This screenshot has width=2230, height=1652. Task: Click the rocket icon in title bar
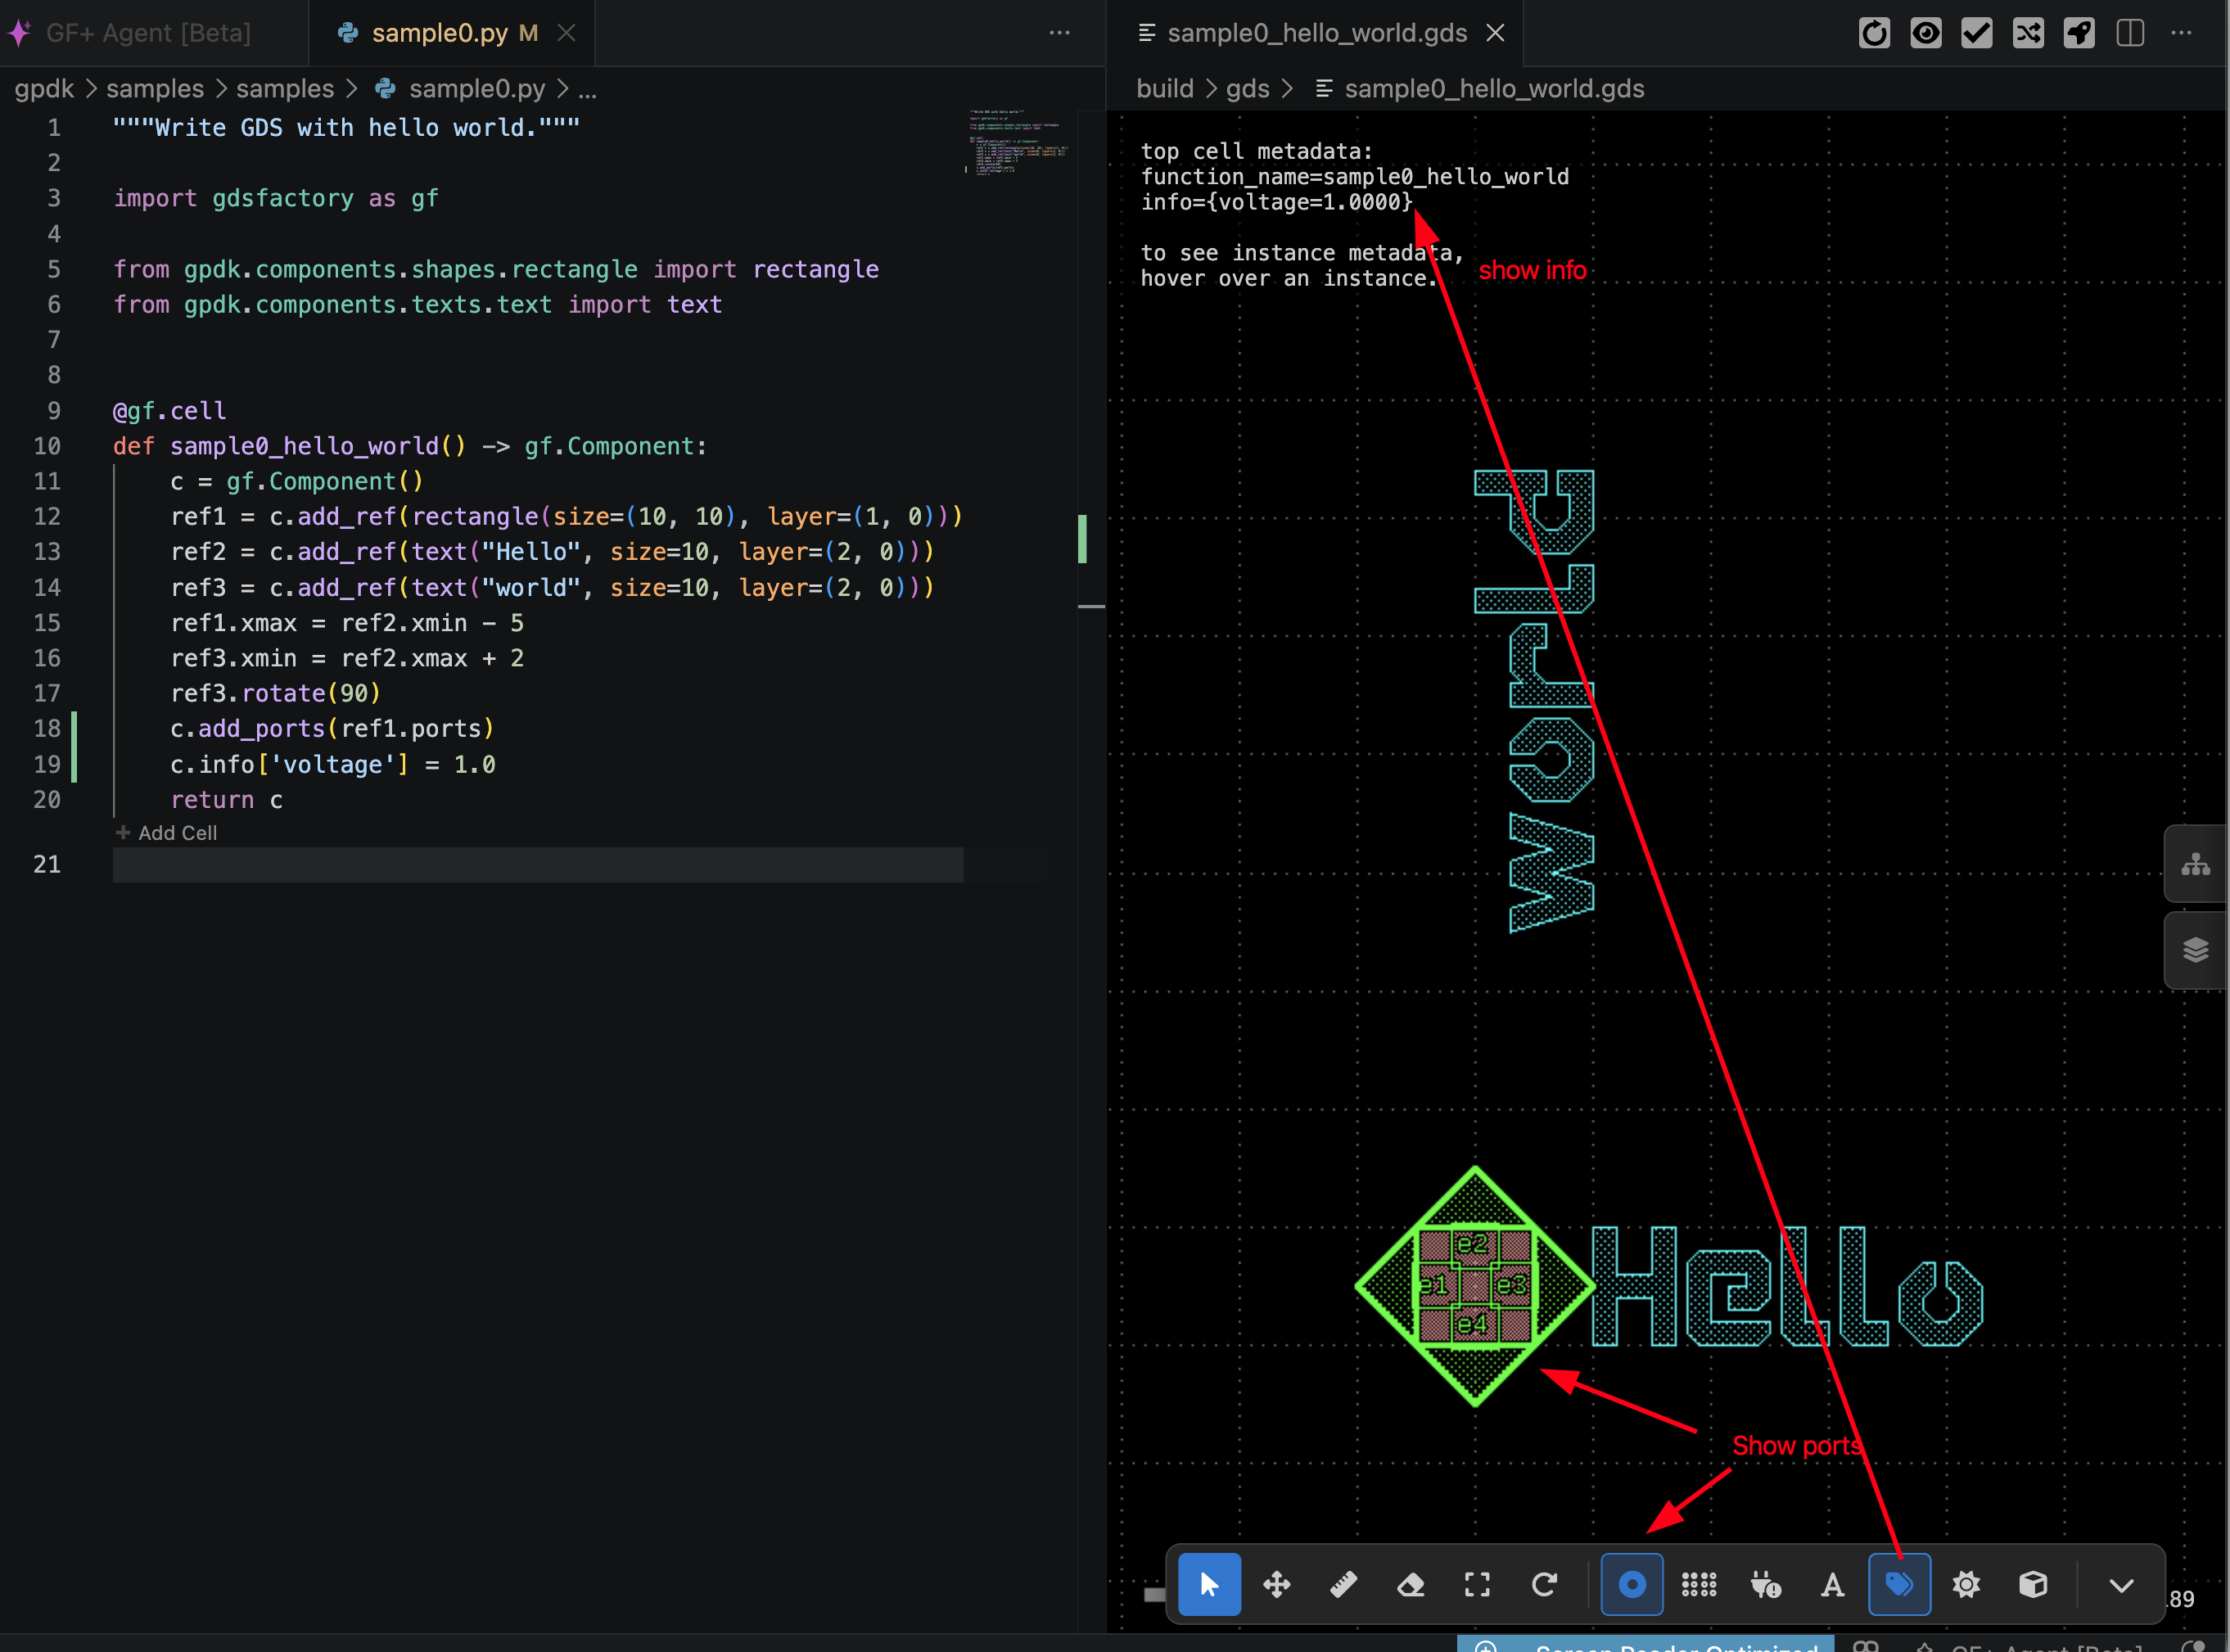coord(2079,33)
